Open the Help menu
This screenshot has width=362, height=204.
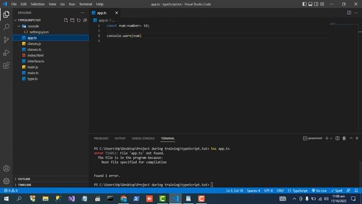(x=100, y=4)
